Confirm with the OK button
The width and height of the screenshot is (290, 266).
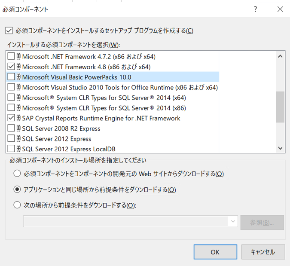(215, 252)
